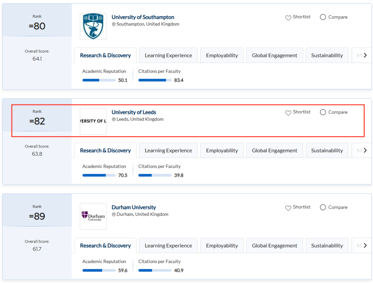
Task: Click the location pin icon beside Southampton, United Kingdom
Action: (x=114, y=24)
